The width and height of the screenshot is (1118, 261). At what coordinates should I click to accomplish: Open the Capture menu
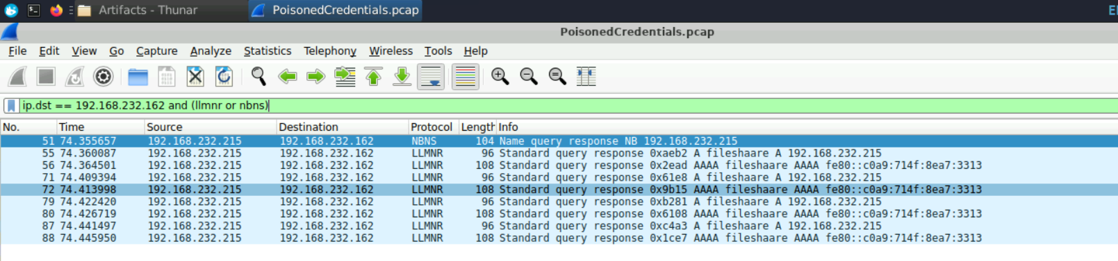coord(156,51)
